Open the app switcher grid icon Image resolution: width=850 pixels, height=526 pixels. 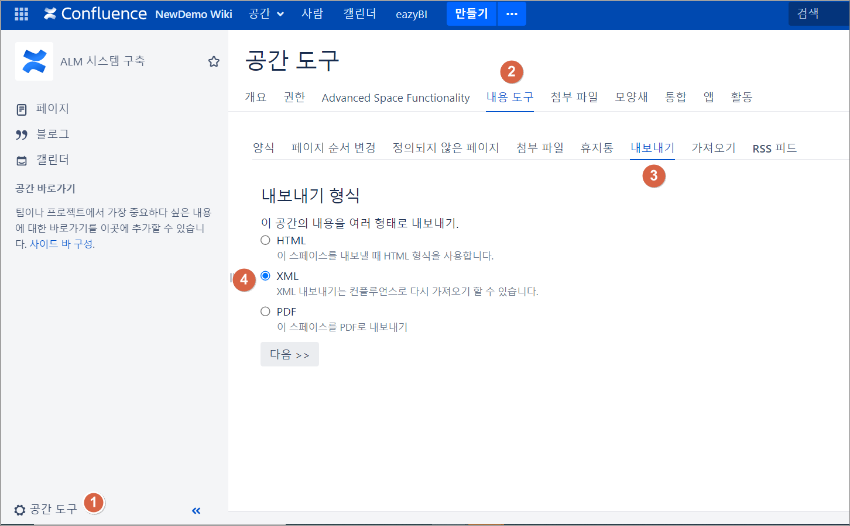pyautogui.click(x=21, y=14)
